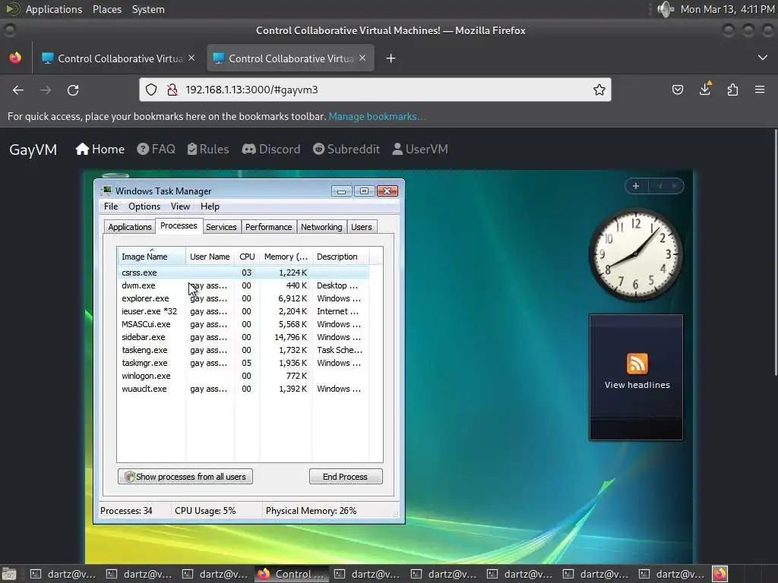Select the wuauclt.exe process row
Image resolution: width=778 pixels, height=583 pixels.
(x=243, y=389)
